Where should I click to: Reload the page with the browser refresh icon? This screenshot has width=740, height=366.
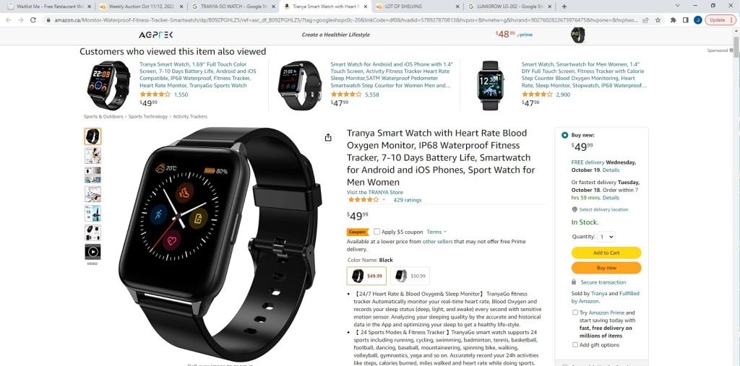33,19
